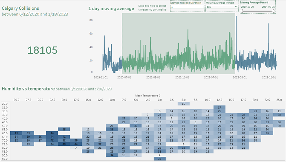286x162 pixels.
Task: Open the Moving Average Period day dropdown
Action: (x=222, y=7)
